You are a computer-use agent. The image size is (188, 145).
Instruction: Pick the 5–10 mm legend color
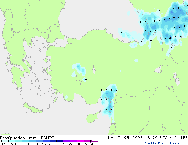32,141
